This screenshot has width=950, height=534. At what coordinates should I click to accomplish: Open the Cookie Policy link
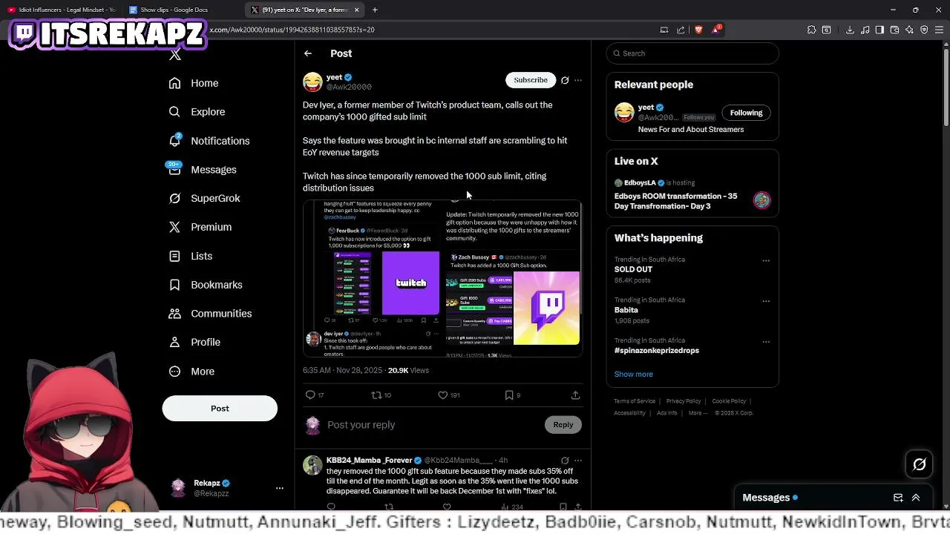(x=729, y=401)
